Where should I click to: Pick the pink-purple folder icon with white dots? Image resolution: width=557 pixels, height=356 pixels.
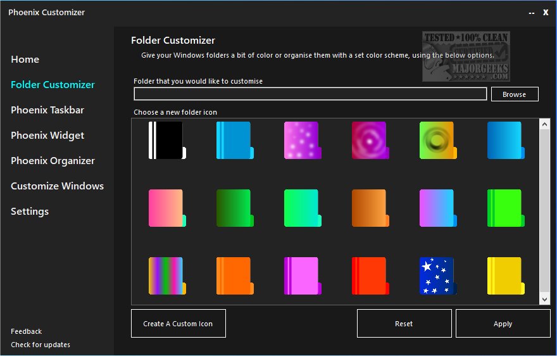303,140
